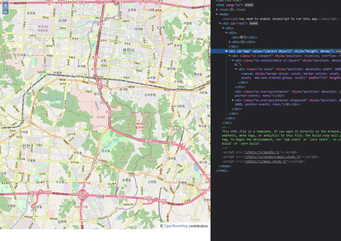Open the /static/js/main.chunk.js script link
The image size is (341, 241).
point(265,161)
